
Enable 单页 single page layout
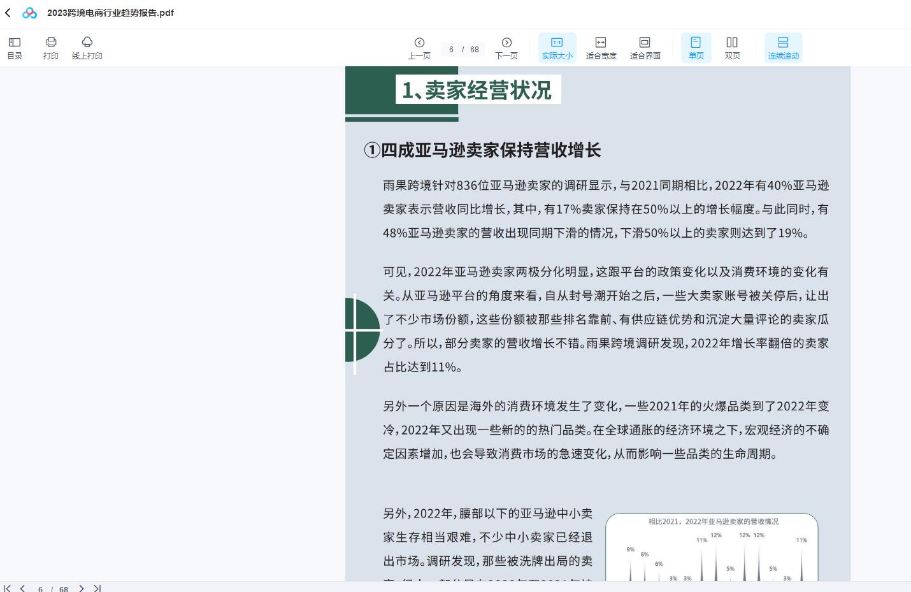(x=696, y=48)
